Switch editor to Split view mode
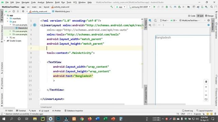 click(200, 16)
